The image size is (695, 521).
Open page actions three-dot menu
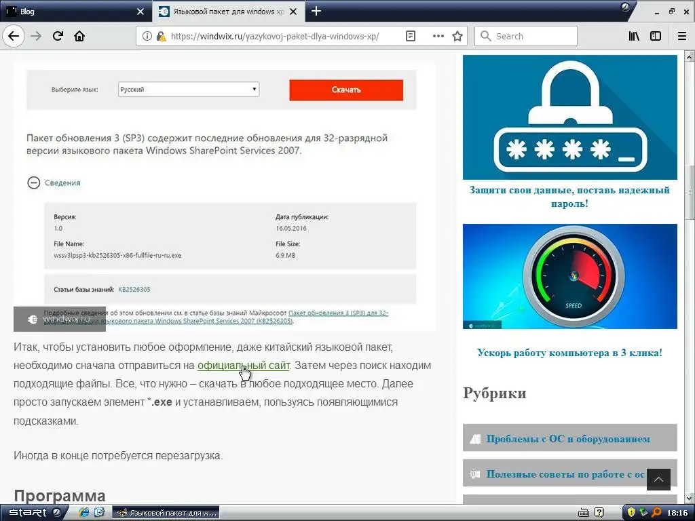tap(438, 36)
